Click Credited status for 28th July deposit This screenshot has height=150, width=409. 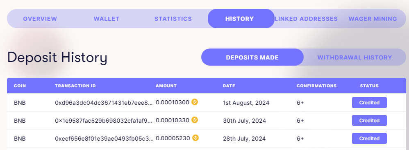[369, 138]
